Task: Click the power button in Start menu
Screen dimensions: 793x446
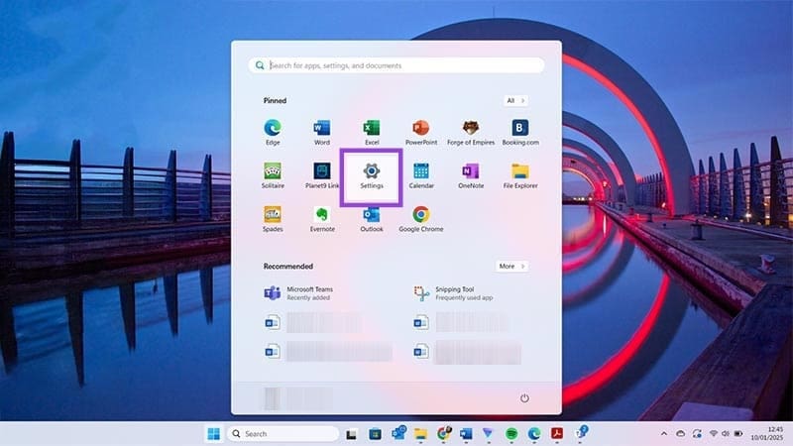Action: point(524,398)
